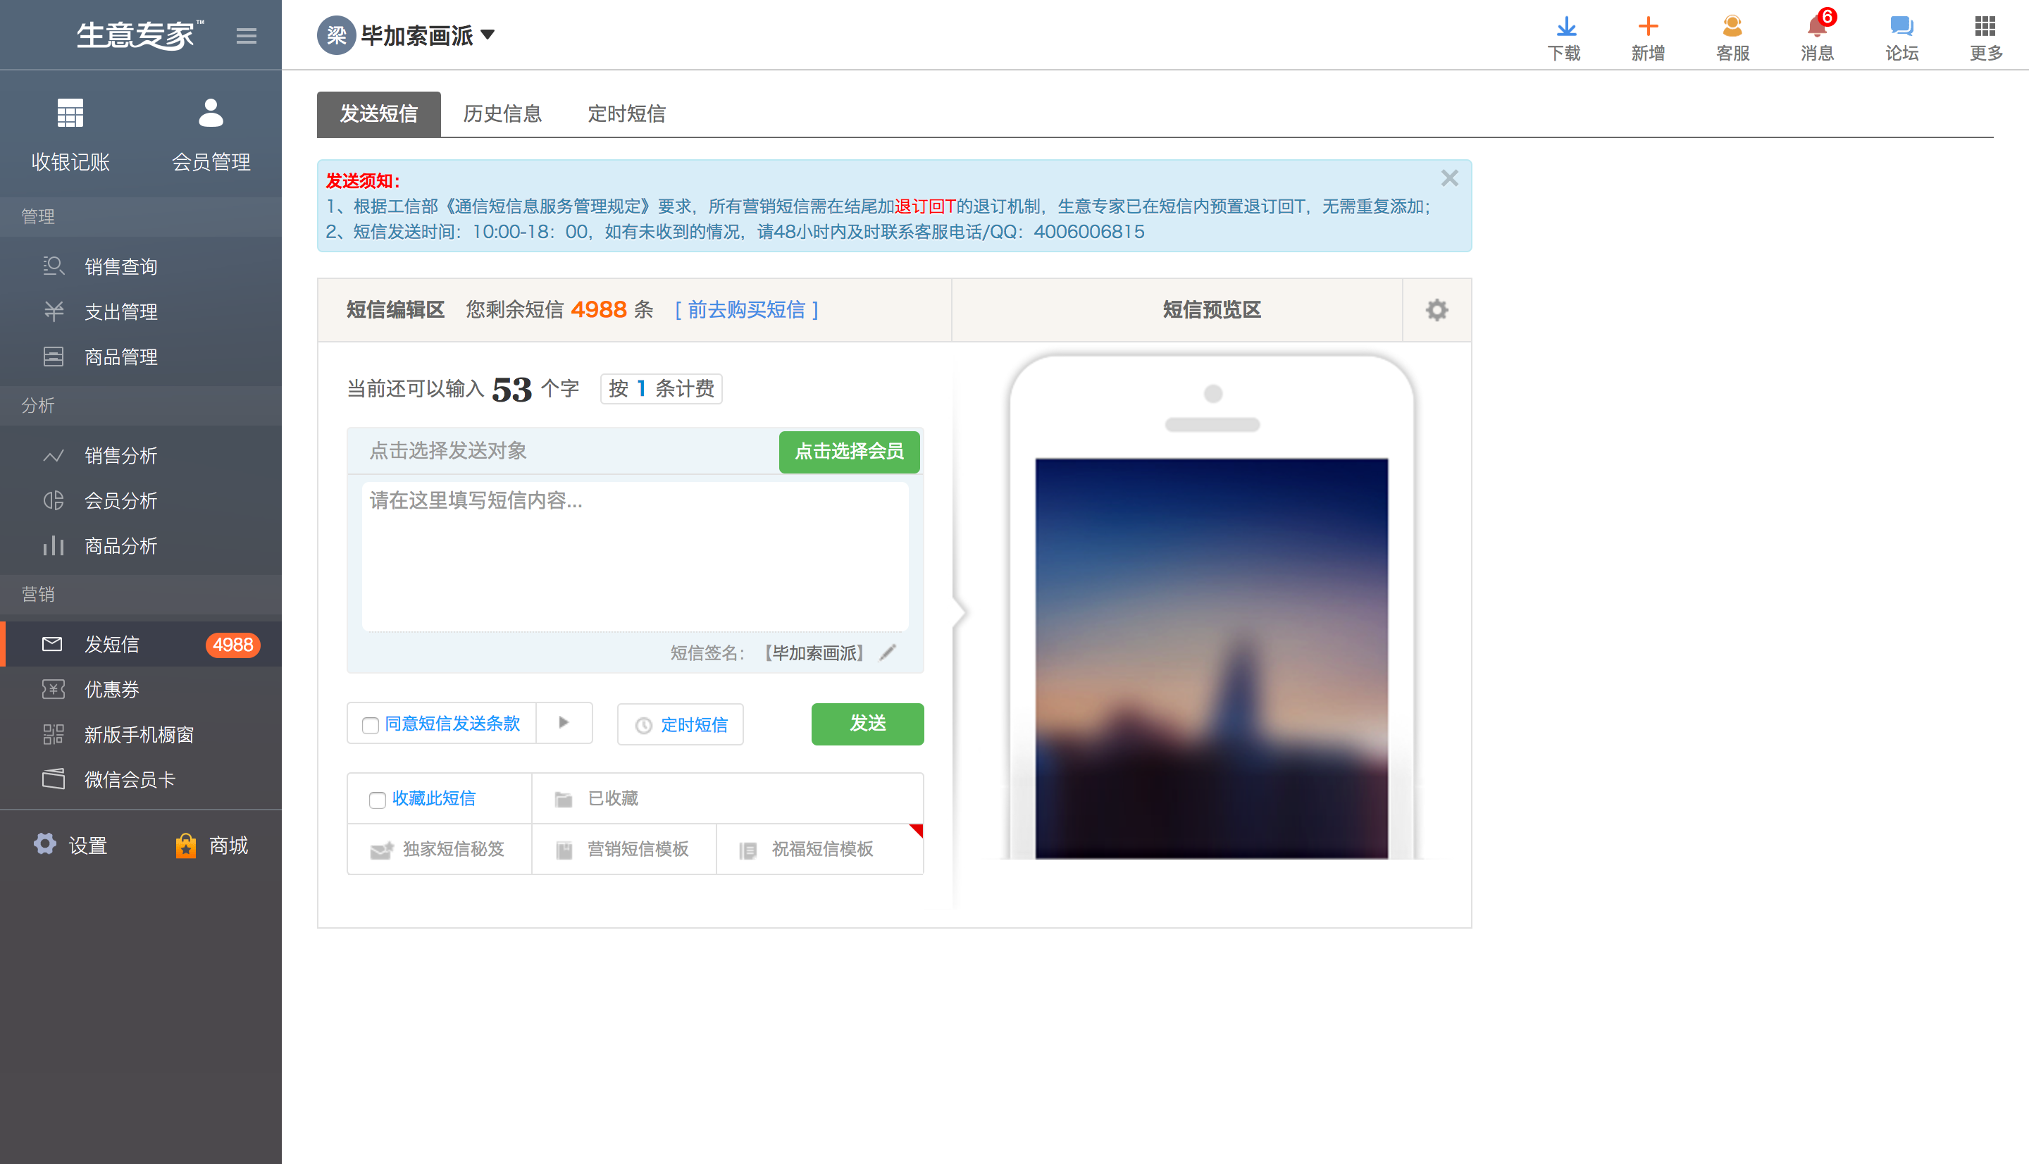Follow the link to buy SMS
Viewport: 2029px width, 1164px height.
[x=746, y=310]
